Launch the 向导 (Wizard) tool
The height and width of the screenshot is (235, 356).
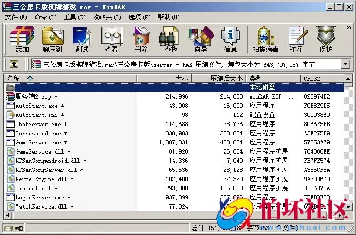click(201, 40)
